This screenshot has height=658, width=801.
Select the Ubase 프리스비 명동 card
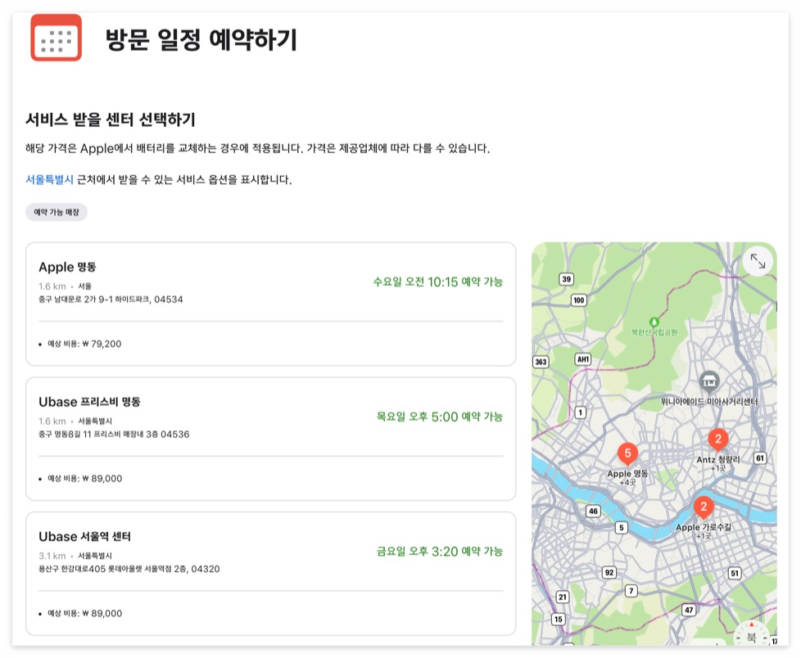click(271, 439)
